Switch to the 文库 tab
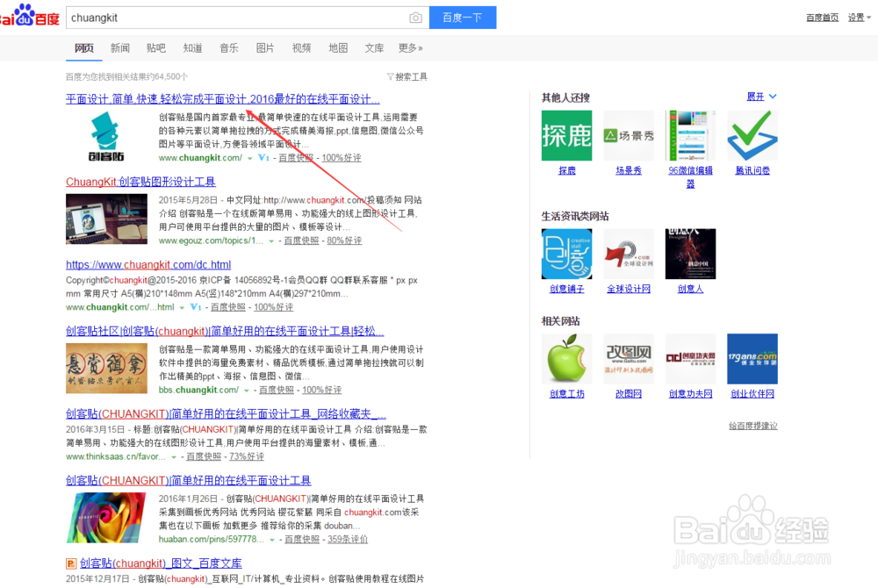Viewport: 878px width, 588px height. [x=375, y=48]
